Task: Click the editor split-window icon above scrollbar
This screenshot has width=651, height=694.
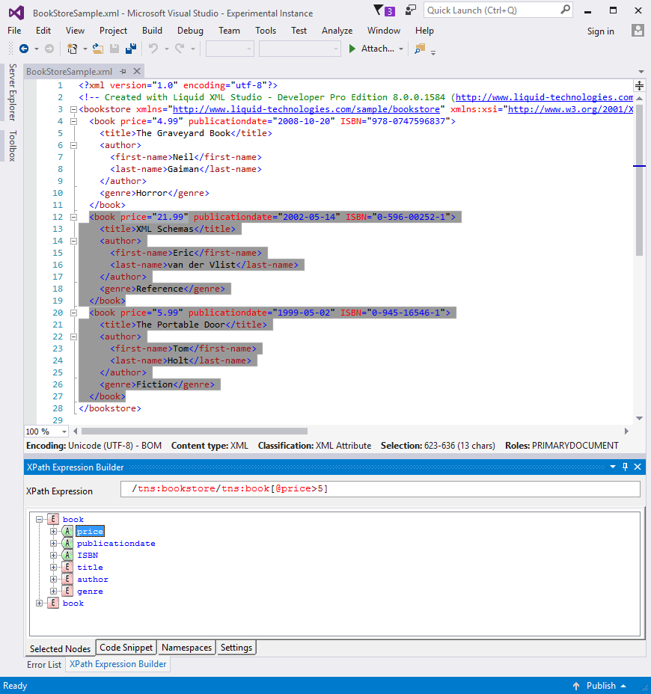Action: [639, 85]
